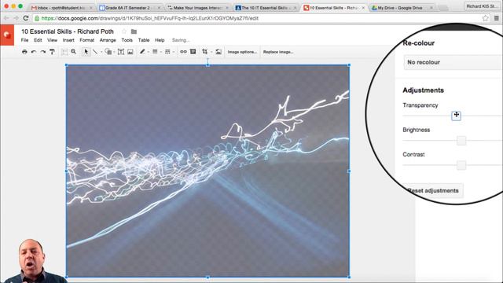The height and width of the screenshot is (283, 503).
Task: Insert a link using chain icon
Action: pos(183,52)
